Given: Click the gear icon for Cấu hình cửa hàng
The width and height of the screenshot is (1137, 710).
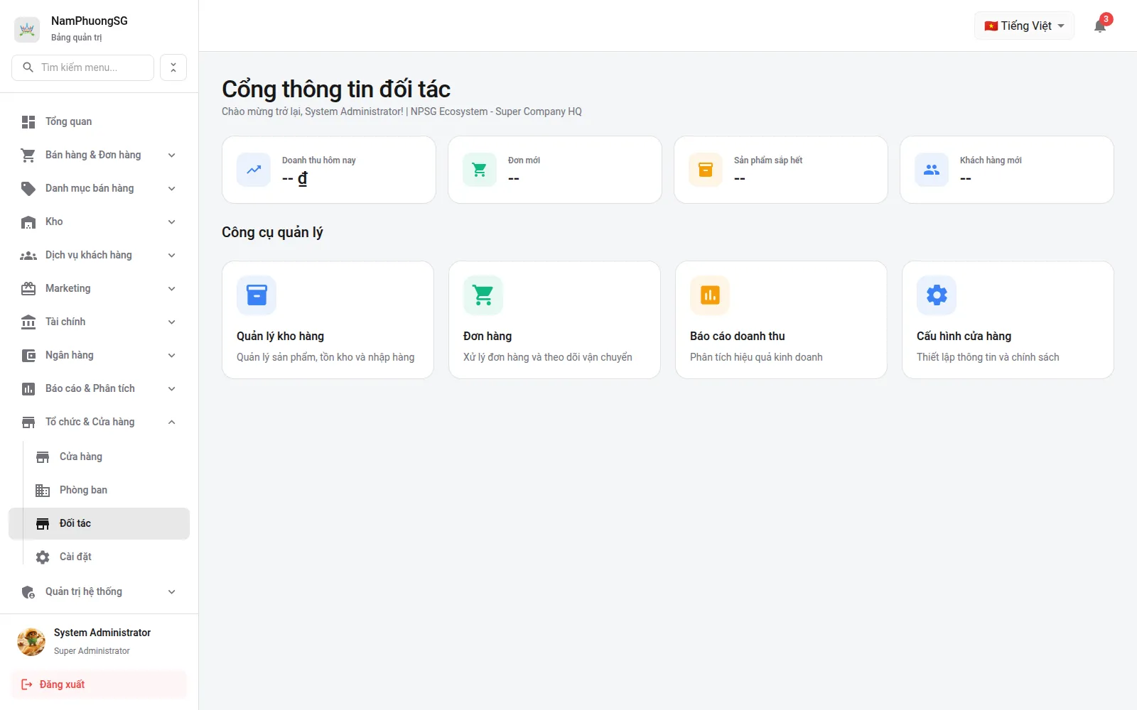Looking at the screenshot, I should [x=937, y=295].
